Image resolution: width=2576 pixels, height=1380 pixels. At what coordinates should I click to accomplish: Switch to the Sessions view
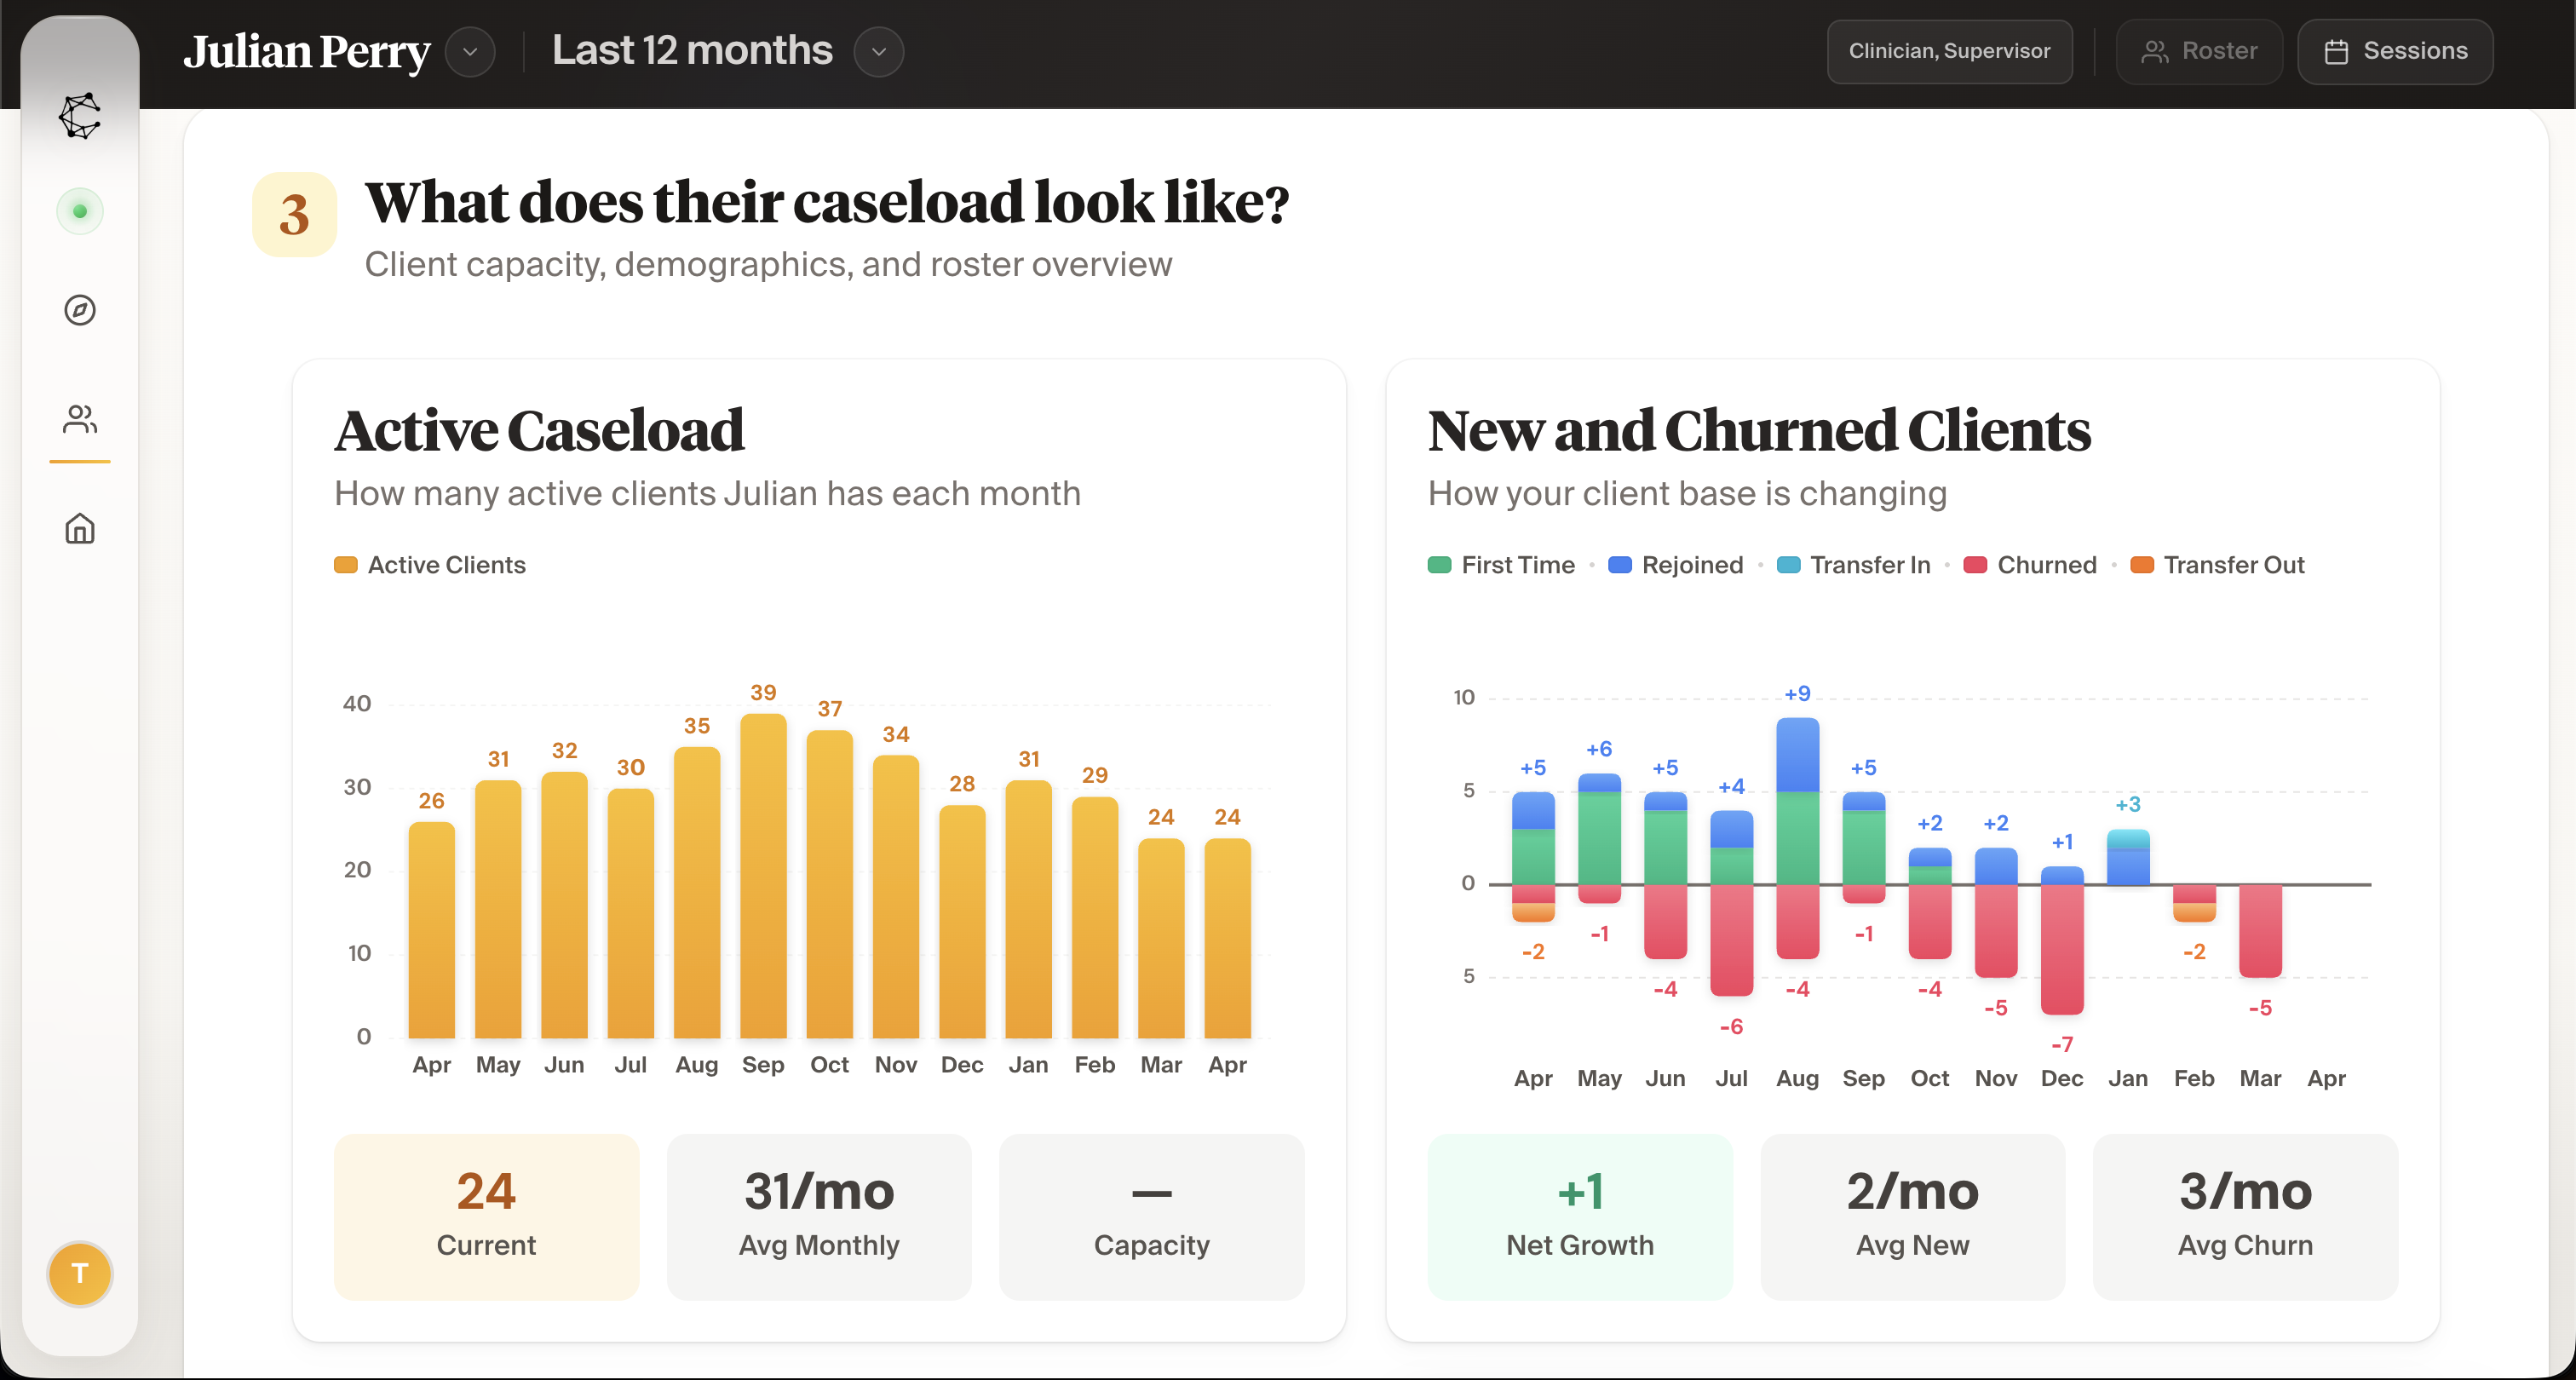coord(2395,52)
